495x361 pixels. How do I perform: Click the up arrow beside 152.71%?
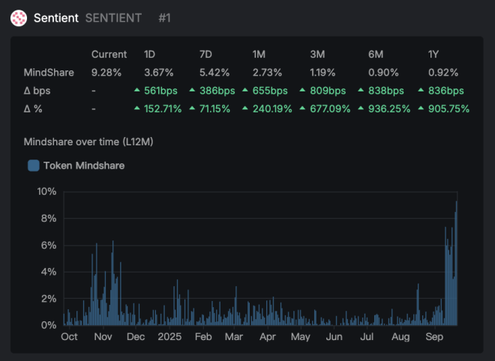point(137,108)
